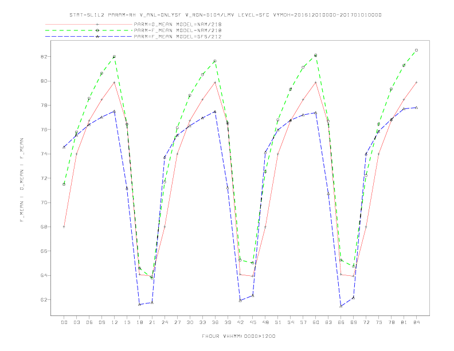Click x-axis tick label 15

tap(127, 322)
